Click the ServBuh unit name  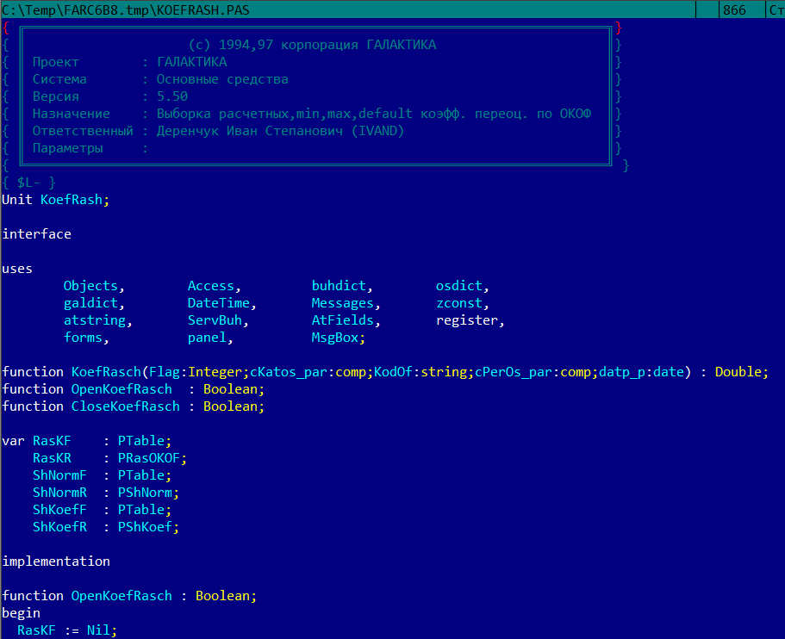[x=215, y=320]
